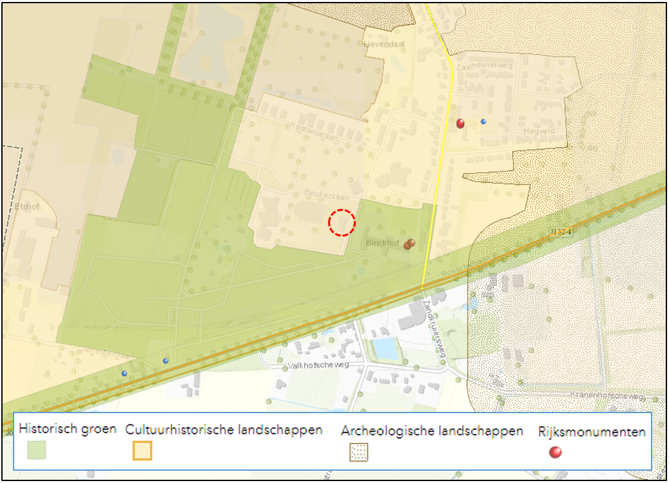Click the Cultuurhistorische landschappen legend text
Screen dimensions: 669x483
[x=223, y=429]
